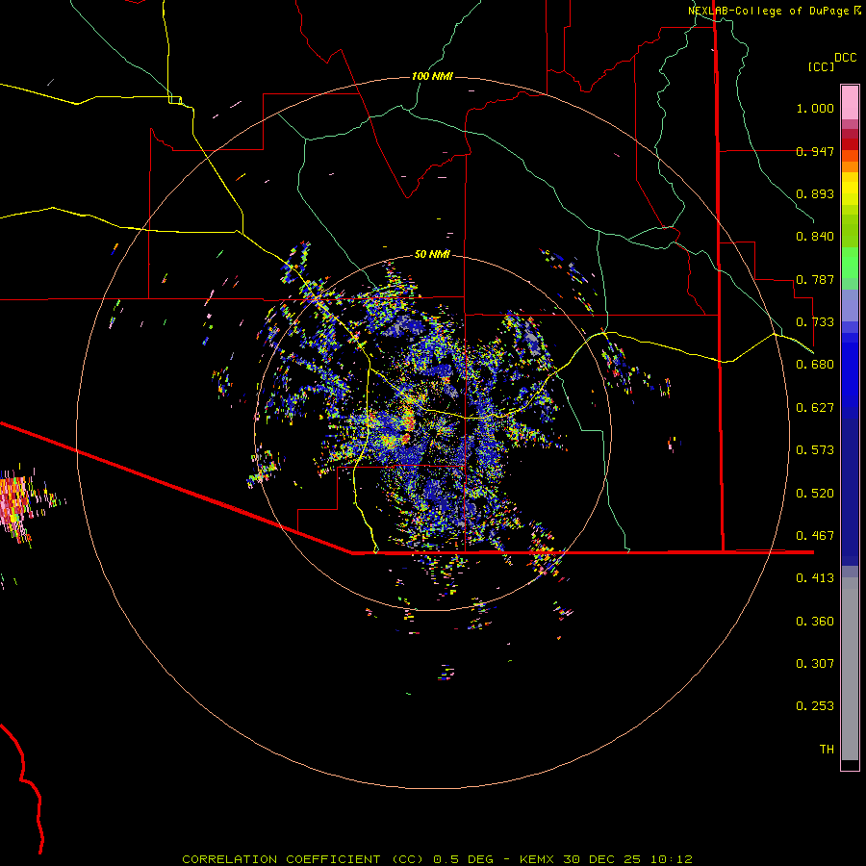Click the 0.947 scale value

point(815,151)
